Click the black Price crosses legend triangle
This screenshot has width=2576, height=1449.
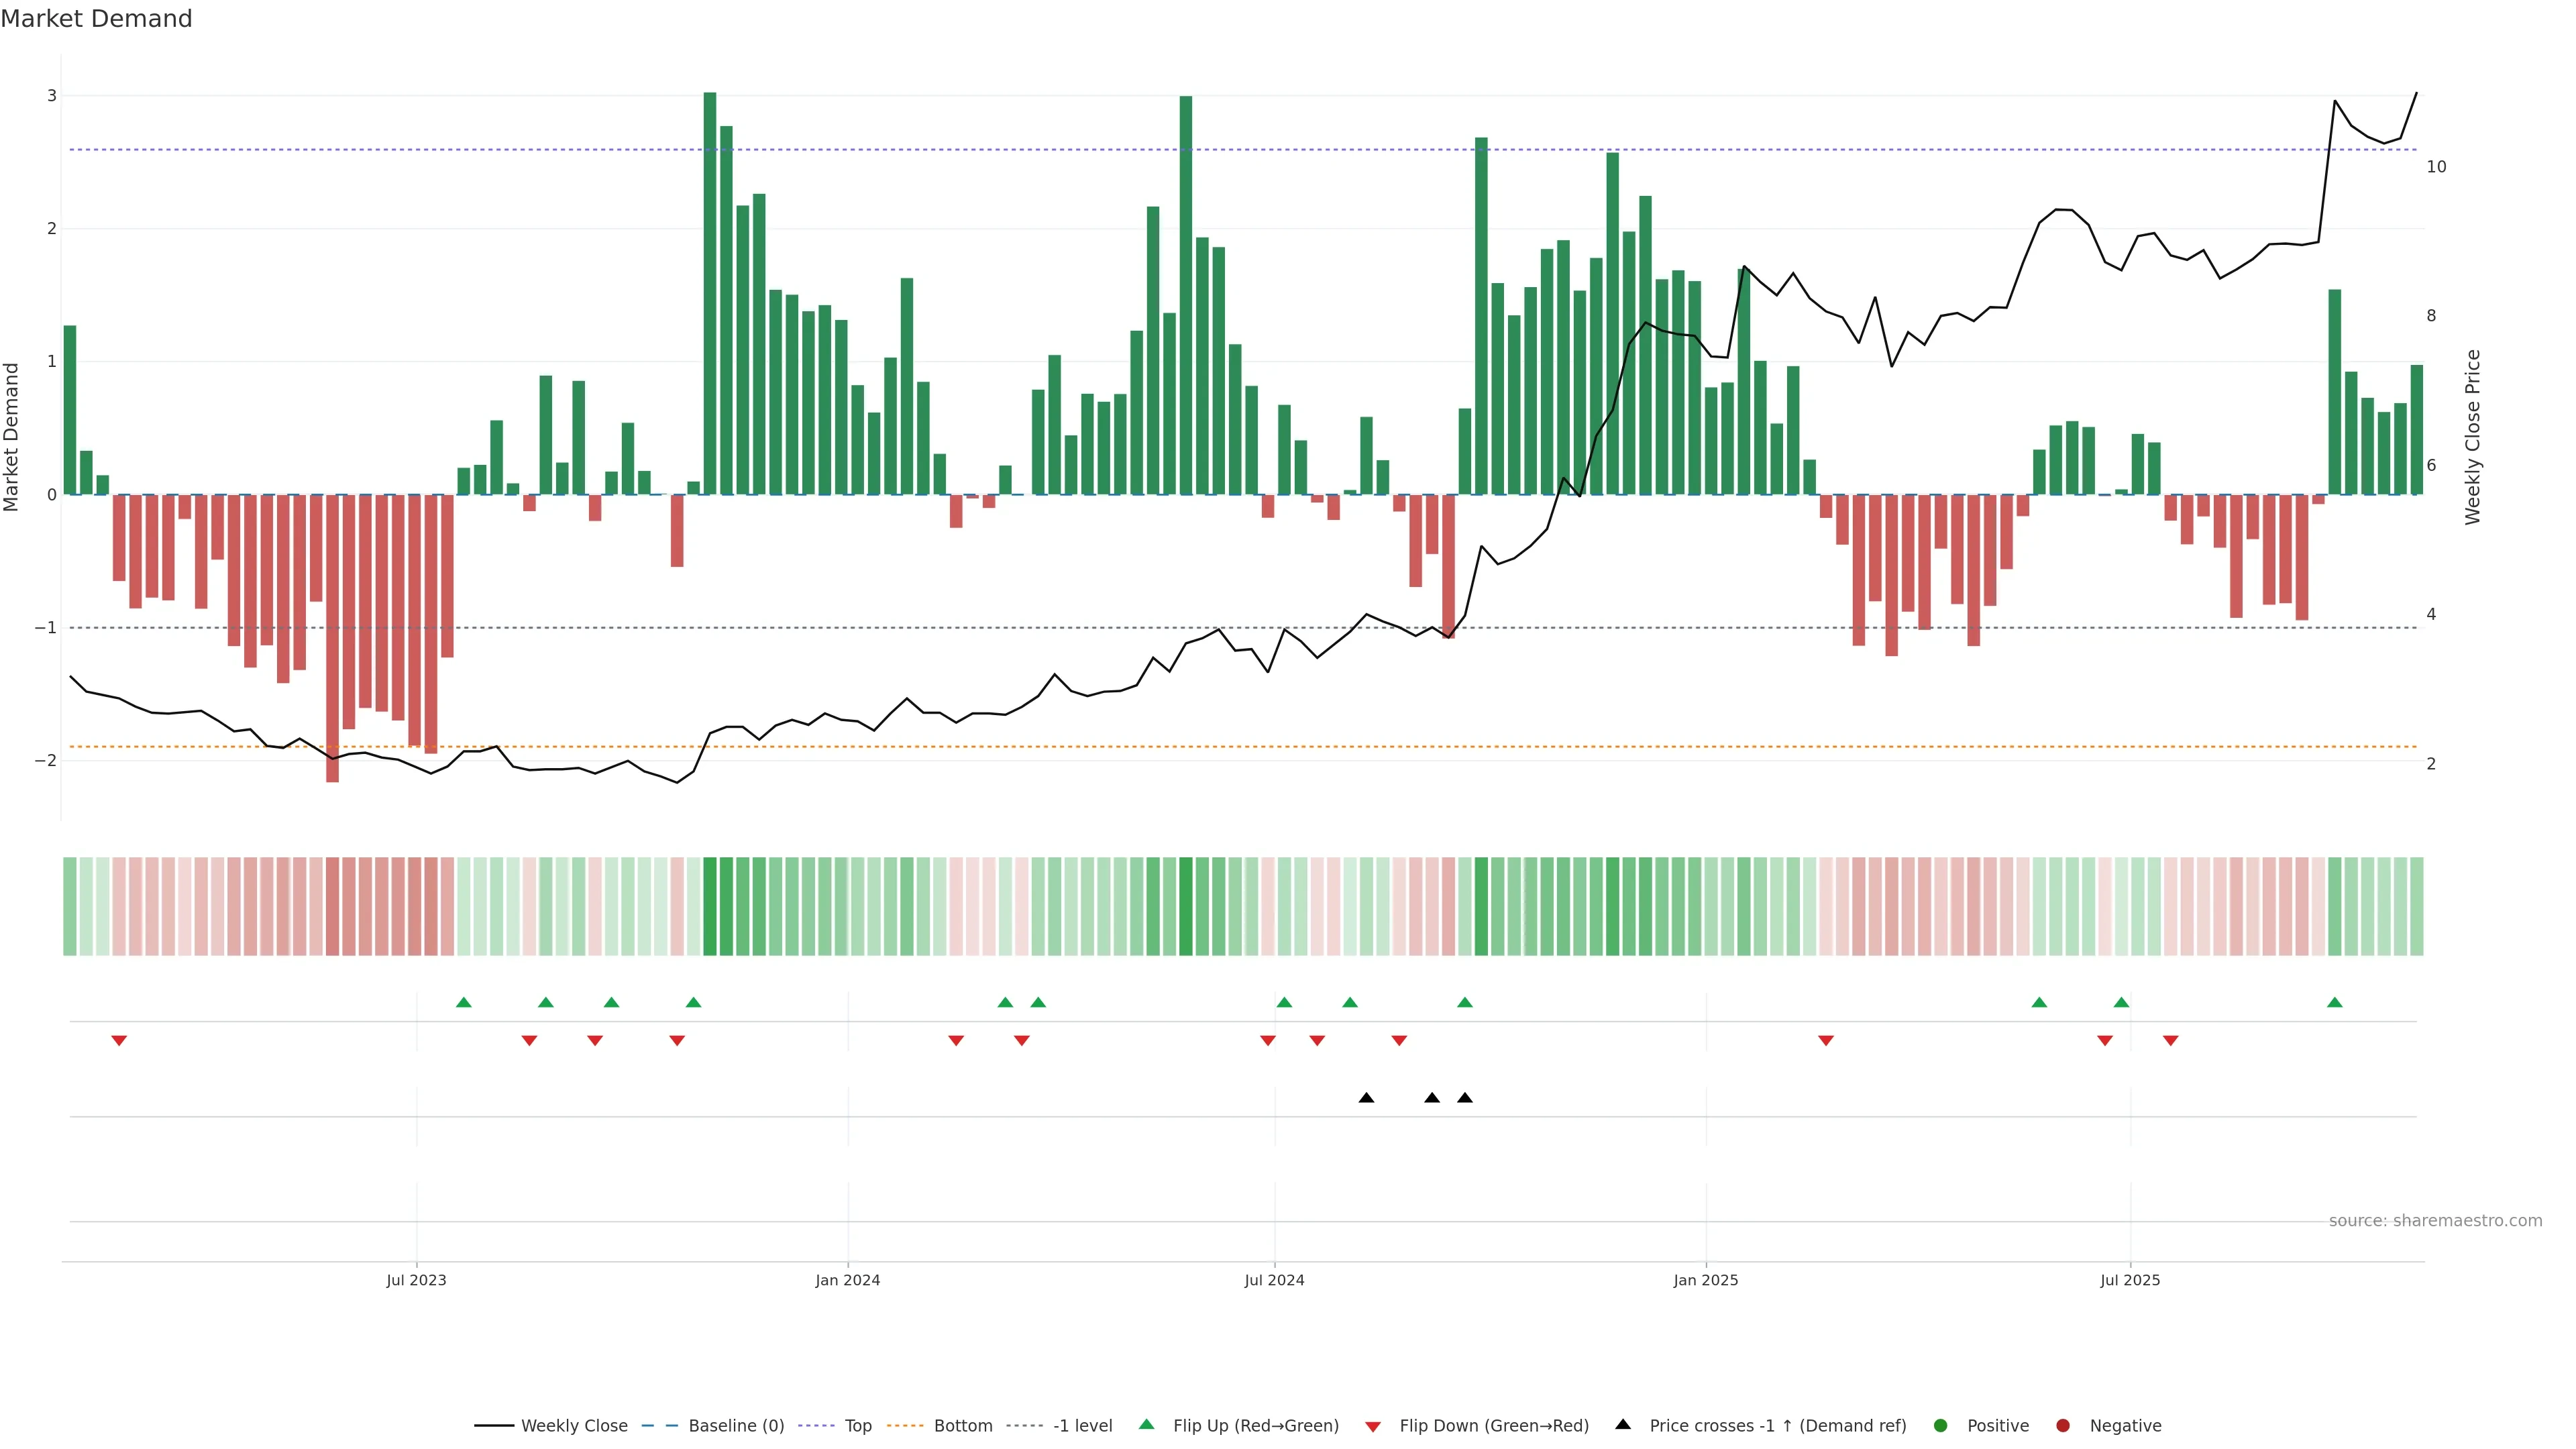pyautogui.click(x=1623, y=1424)
